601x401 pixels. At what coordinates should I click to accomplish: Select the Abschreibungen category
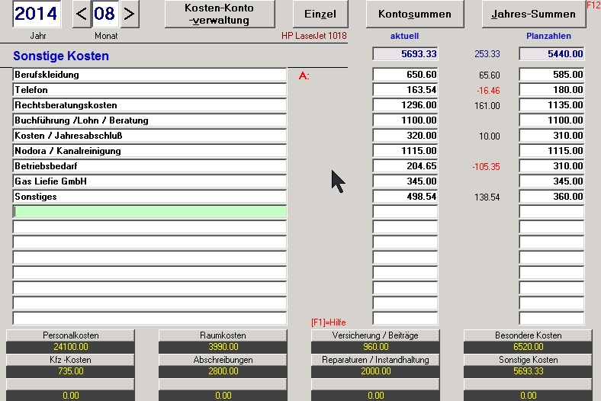[x=223, y=360]
